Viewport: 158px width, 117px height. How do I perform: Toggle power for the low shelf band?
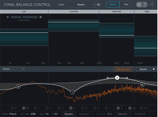(24, 108)
